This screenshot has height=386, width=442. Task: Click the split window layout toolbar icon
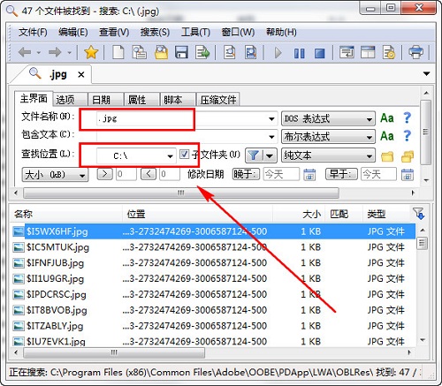click(368, 52)
